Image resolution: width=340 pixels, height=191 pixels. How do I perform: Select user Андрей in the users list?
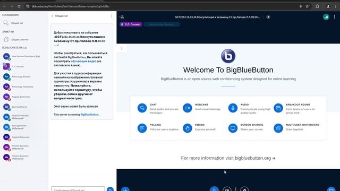[x=24, y=97]
